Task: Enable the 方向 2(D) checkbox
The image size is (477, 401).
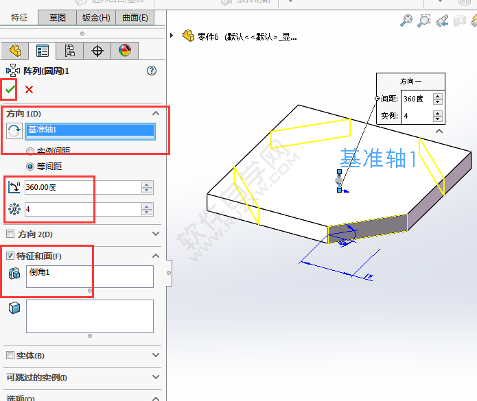Action: [x=10, y=234]
